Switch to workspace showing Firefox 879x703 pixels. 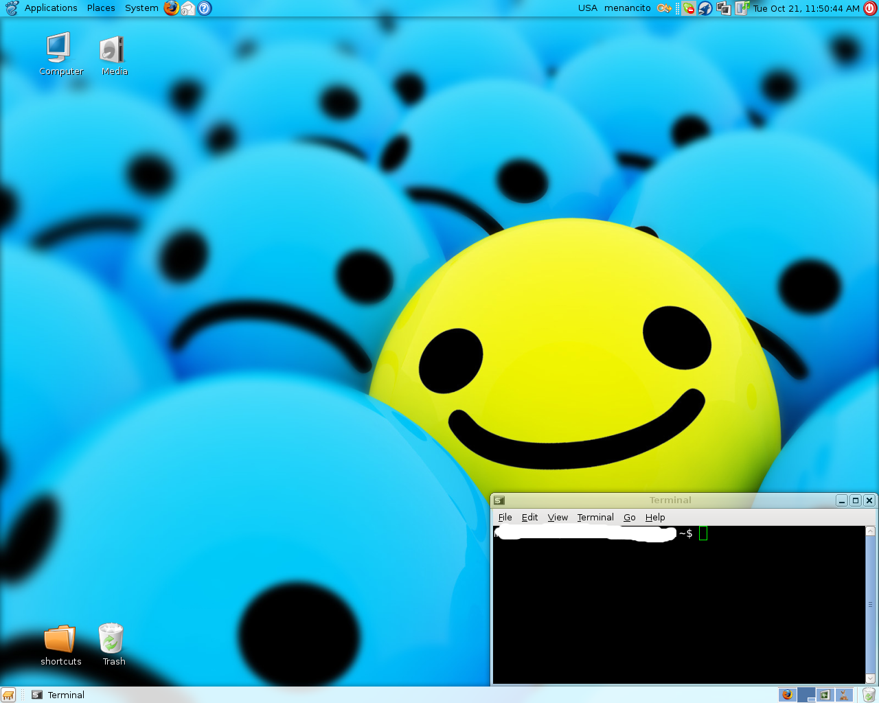788,695
